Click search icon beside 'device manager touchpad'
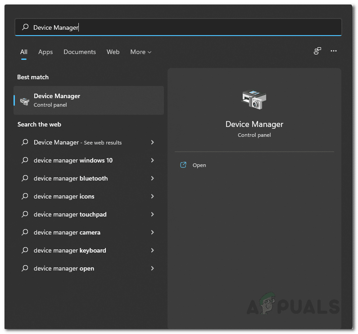The width and height of the screenshot is (358, 334). (x=25, y=214)
